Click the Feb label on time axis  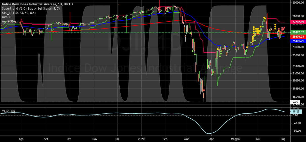(x=165, y=139)
